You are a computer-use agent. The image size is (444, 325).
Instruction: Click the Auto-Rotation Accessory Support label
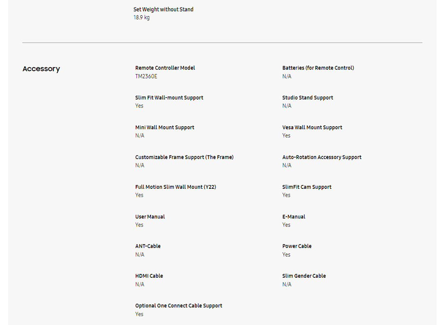pyautogui.click(x=321, y=157)
